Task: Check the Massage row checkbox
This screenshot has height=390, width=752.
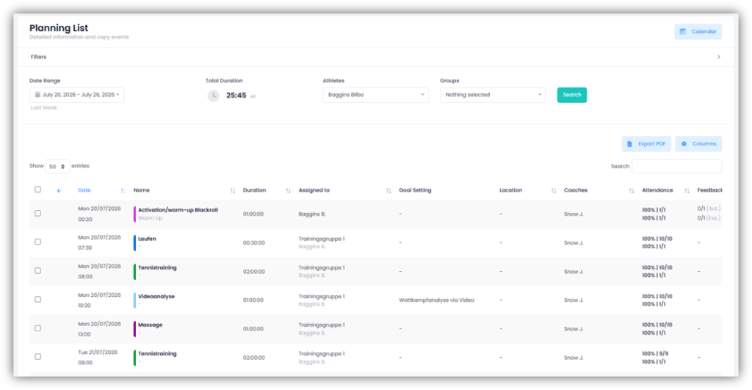Action: [38, 328]
